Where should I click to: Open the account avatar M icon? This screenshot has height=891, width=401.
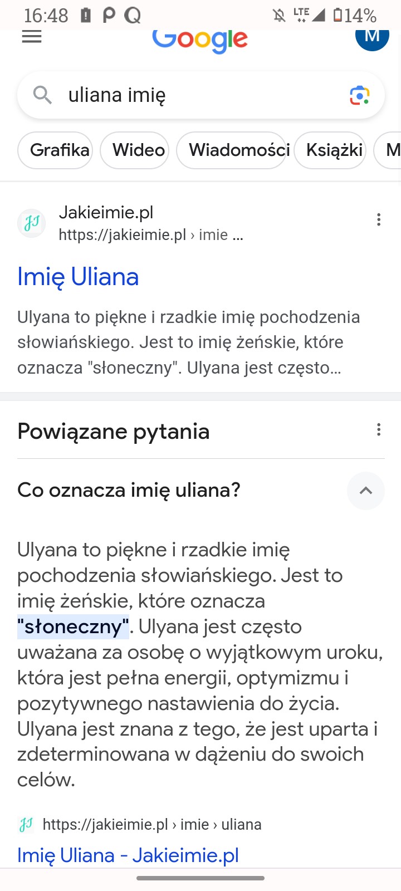tap(371, 37)
